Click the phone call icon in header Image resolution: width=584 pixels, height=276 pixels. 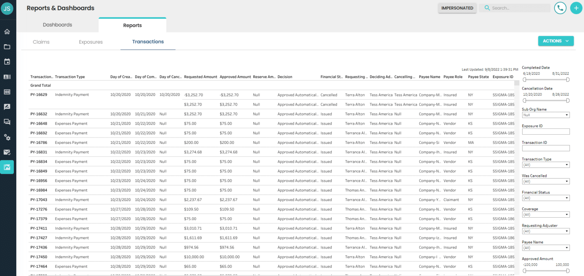coord(560,8)
